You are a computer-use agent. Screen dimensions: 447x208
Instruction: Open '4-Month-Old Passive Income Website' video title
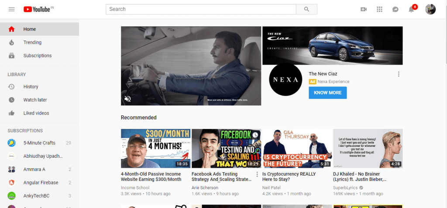(x=151, y=177)
